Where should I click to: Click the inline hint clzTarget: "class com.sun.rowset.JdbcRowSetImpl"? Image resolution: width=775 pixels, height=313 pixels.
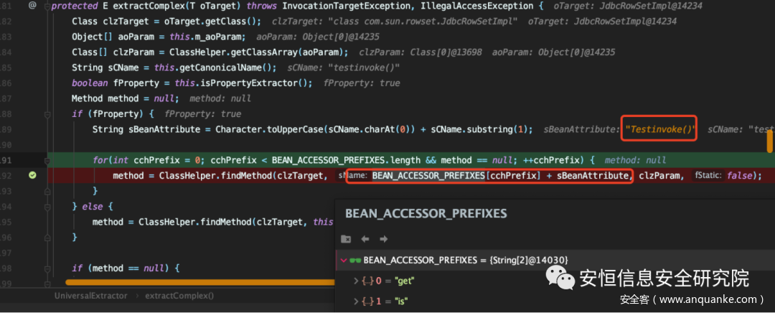point(395,22)
